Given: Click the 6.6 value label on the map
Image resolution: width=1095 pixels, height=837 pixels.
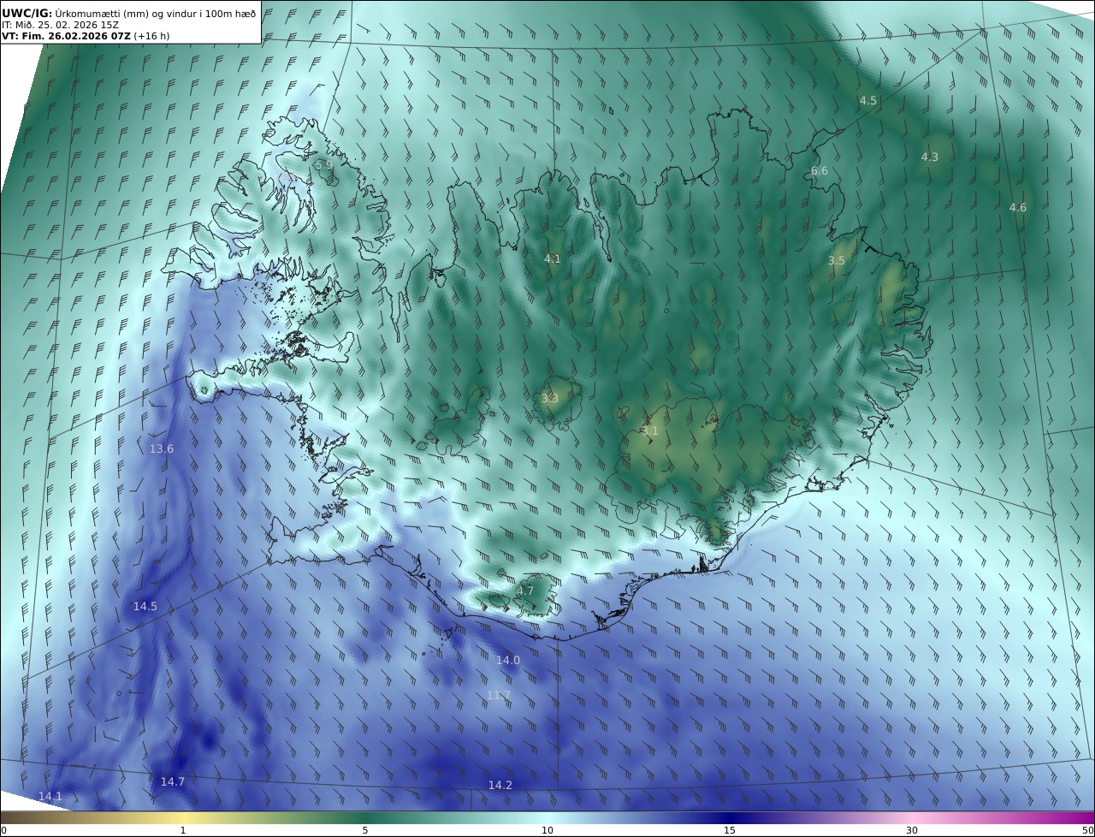Looking at the screenshot, I should coord(820,170).
